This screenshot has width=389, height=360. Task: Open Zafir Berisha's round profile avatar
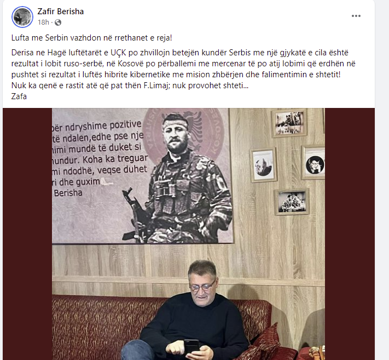pyautogui.click(x=22, y=16)
